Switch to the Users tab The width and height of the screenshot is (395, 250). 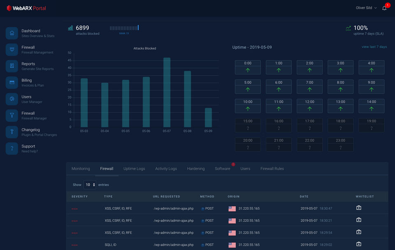pyautogui.click(x=245, y=169)
